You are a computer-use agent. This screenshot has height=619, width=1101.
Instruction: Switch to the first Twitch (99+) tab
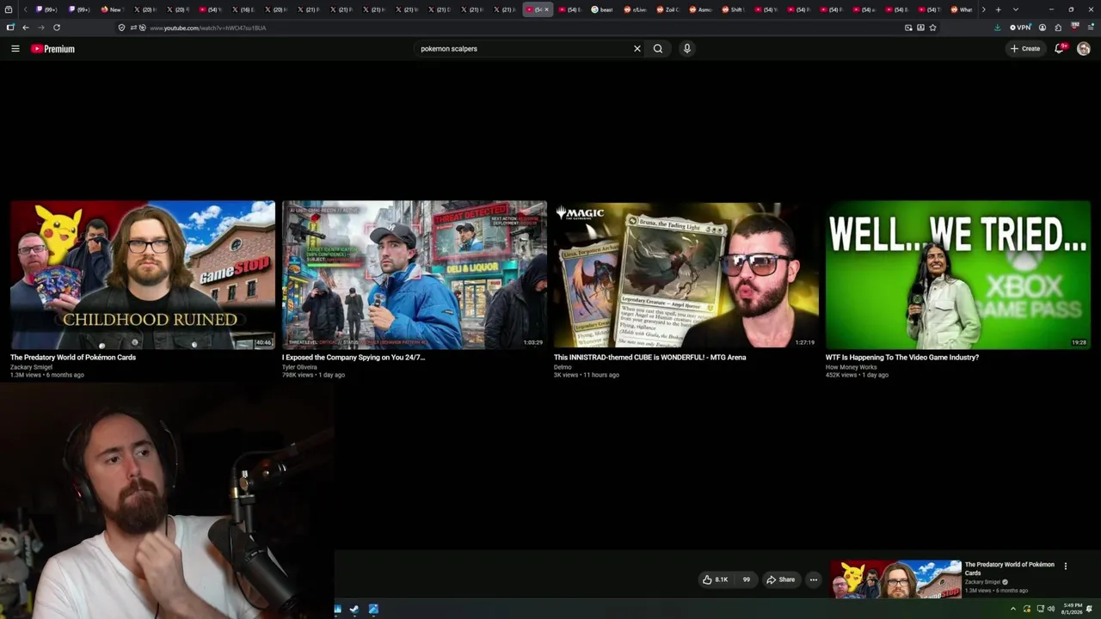46,9
